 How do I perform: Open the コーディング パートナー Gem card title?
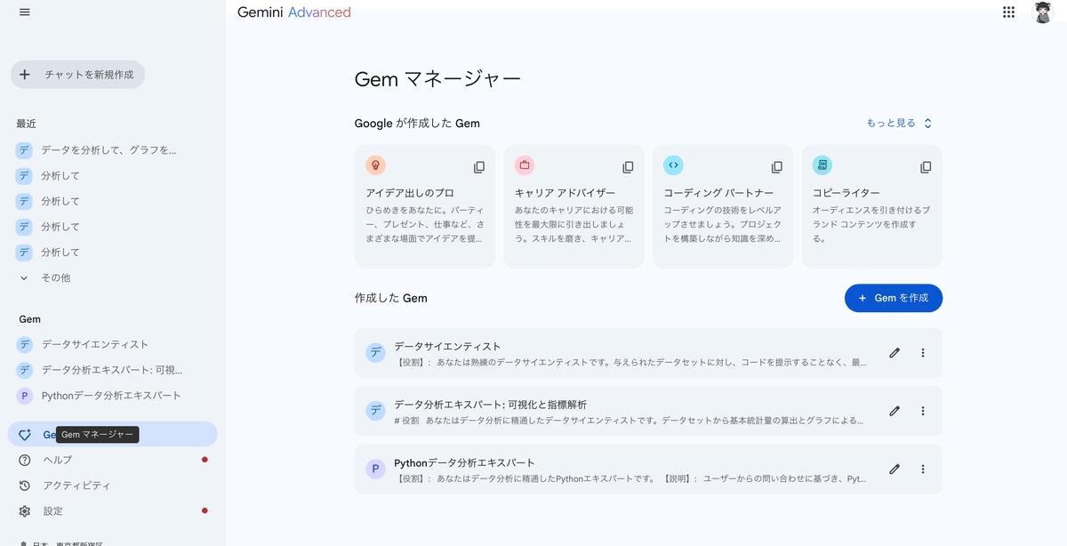click(x=718, y=193)
